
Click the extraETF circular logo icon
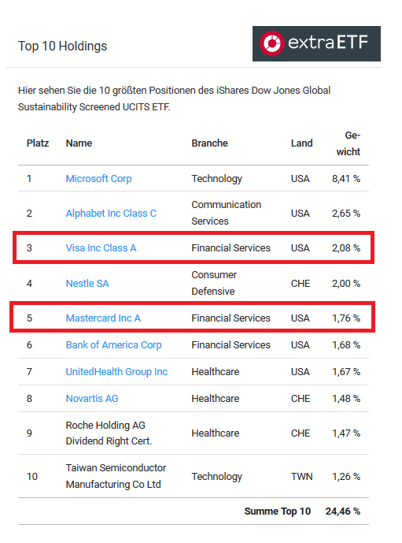[x=272, y=43]
